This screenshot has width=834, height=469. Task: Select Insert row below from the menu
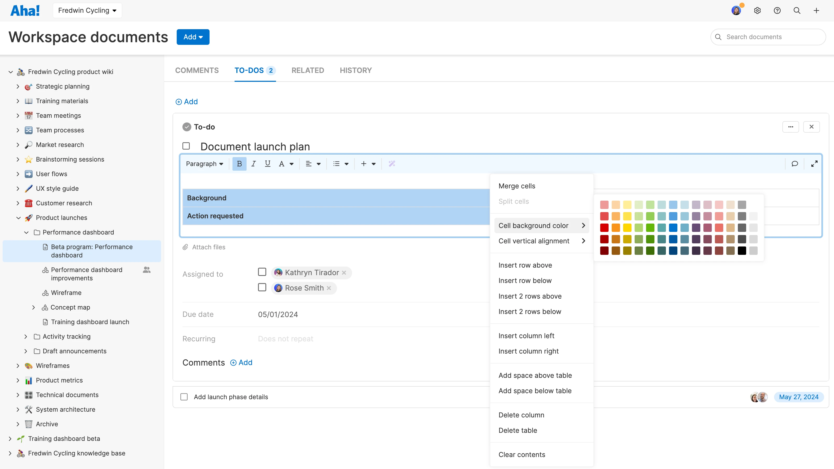(525, 281)
